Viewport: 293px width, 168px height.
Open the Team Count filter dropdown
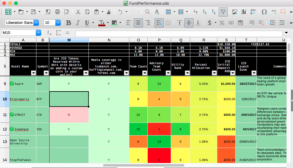coord(145,73)
